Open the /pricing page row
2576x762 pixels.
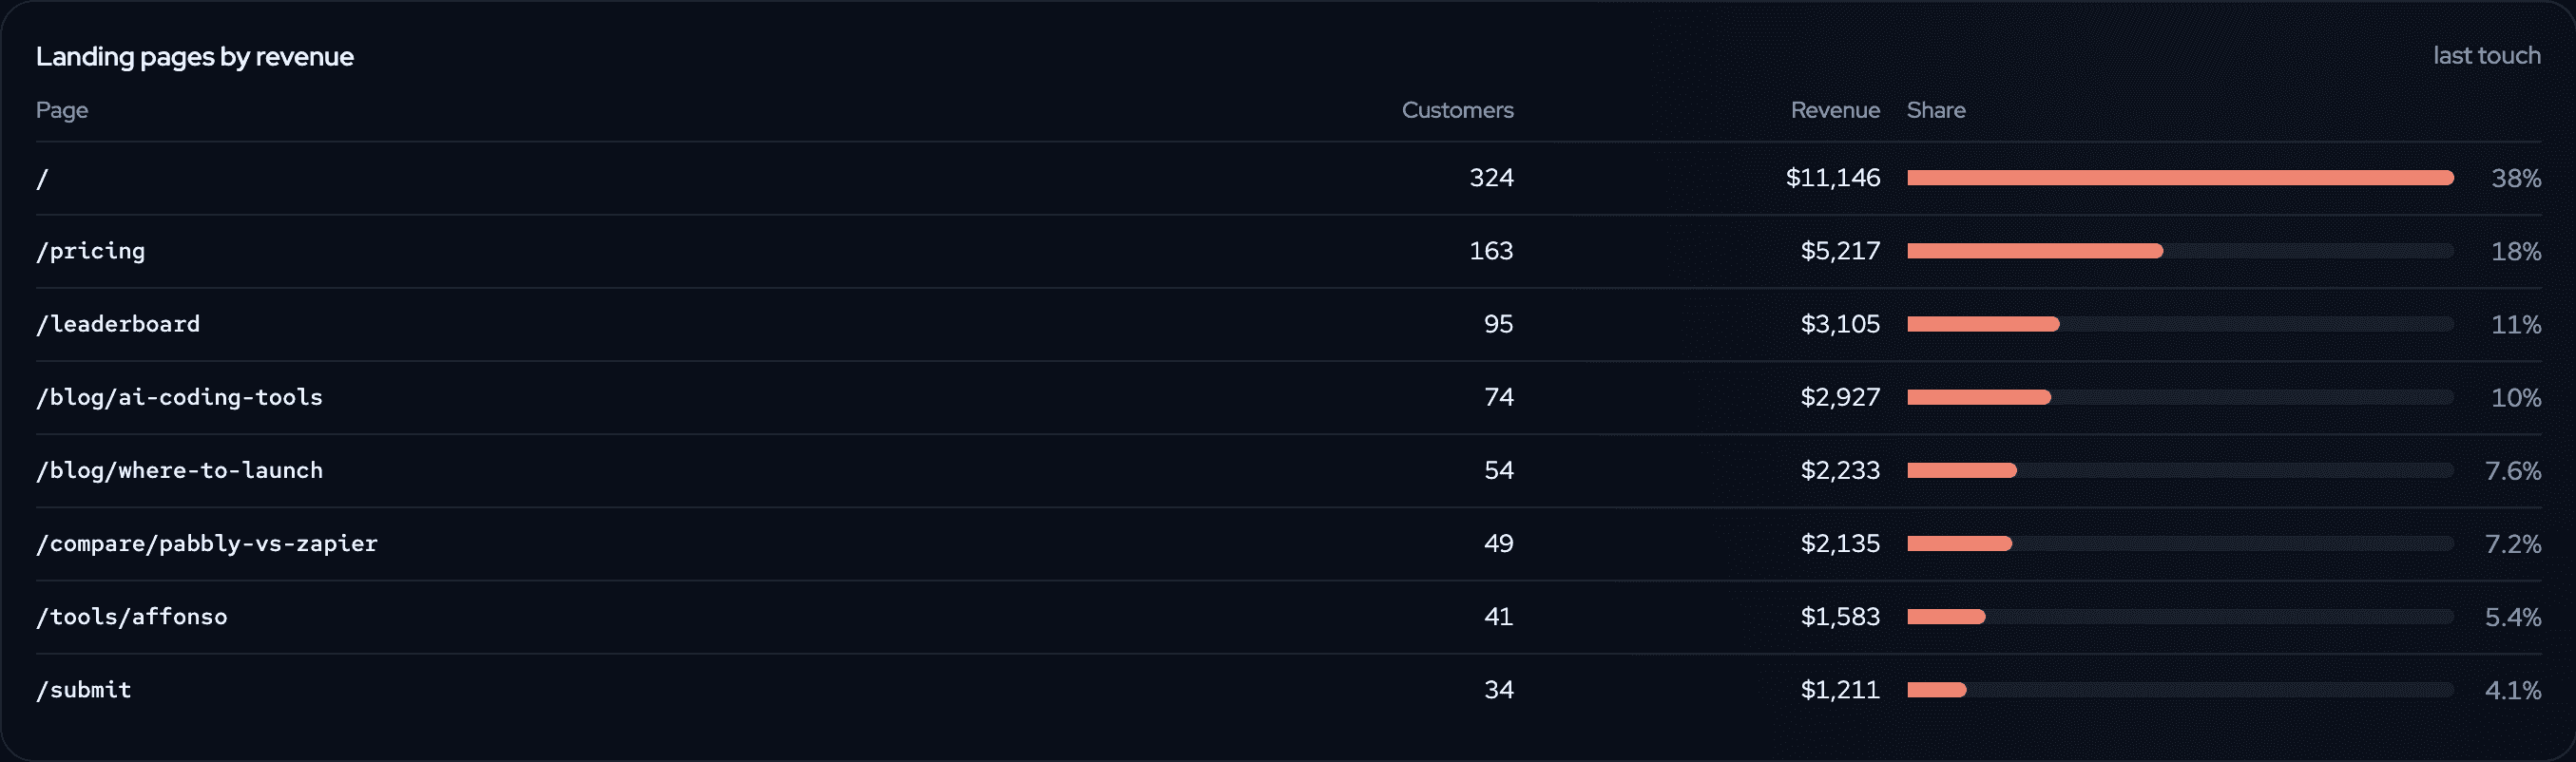[x=1288, y=251]
